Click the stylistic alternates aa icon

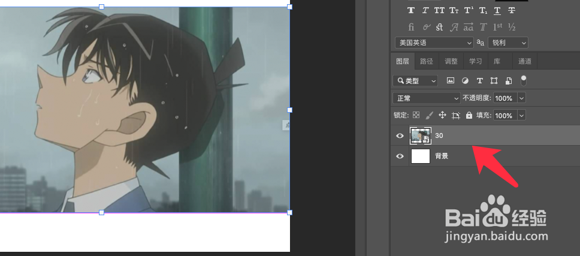click(x=469, y=27)
